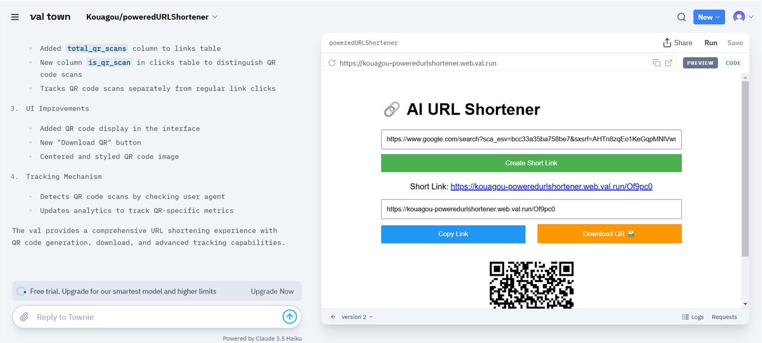Screen dimensions: 762x343
Task: Click the 'Tracking Mechanism' list item
Action: (64, 176)
